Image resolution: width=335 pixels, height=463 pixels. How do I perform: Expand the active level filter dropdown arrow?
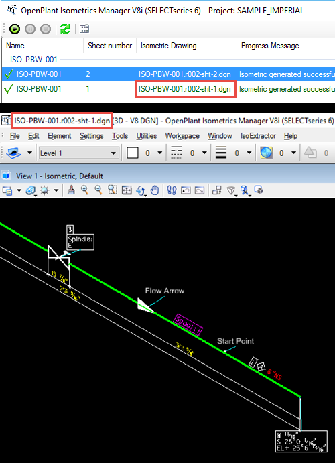coord(29,153)
